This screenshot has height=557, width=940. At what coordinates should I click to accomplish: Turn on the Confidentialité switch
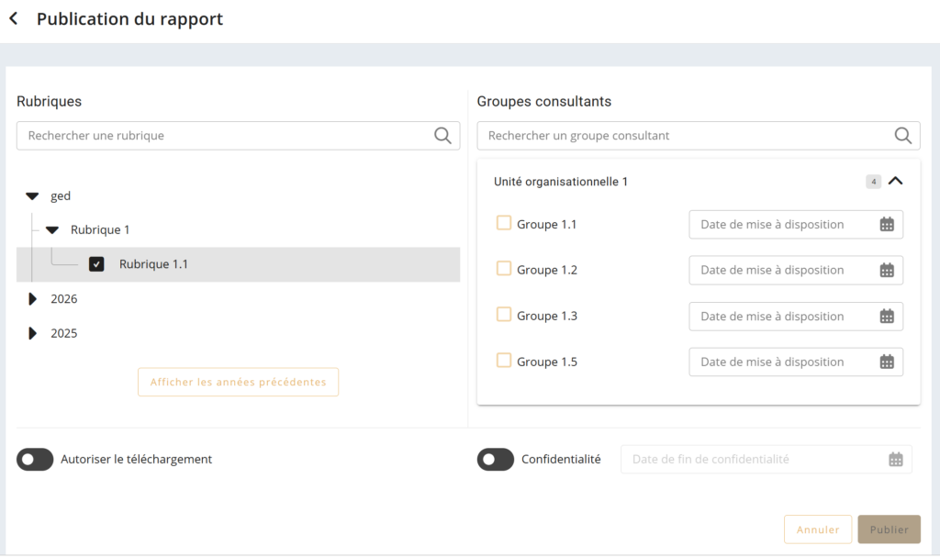click(x=496, y=460)
